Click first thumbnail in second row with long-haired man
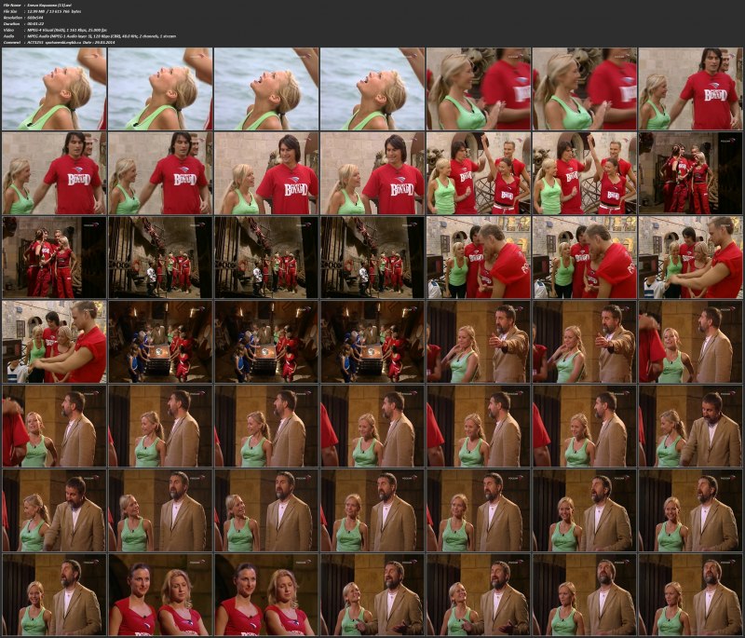745x638 pixels. tap(53, 173)
